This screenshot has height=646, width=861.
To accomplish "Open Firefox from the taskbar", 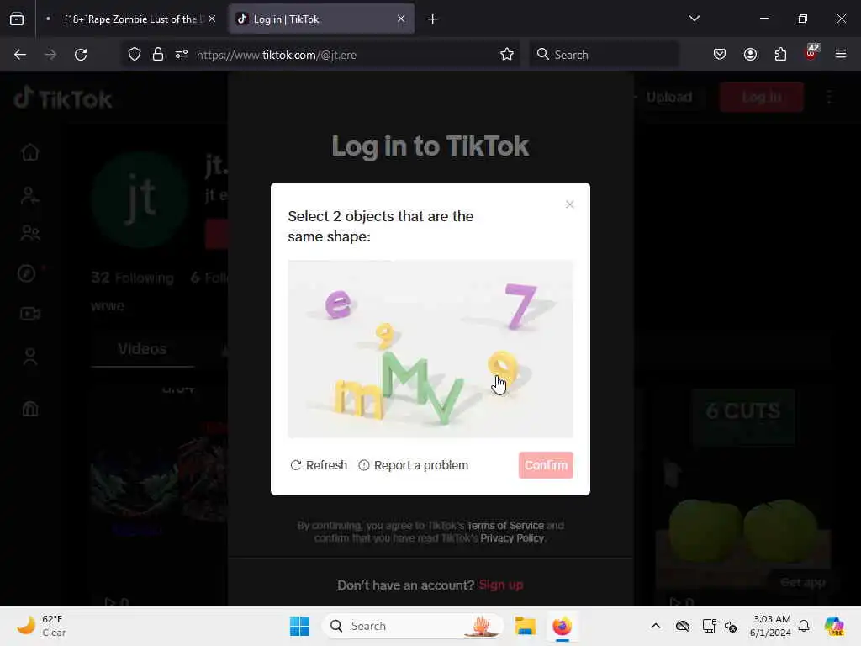I will click(x=562, y=626).
